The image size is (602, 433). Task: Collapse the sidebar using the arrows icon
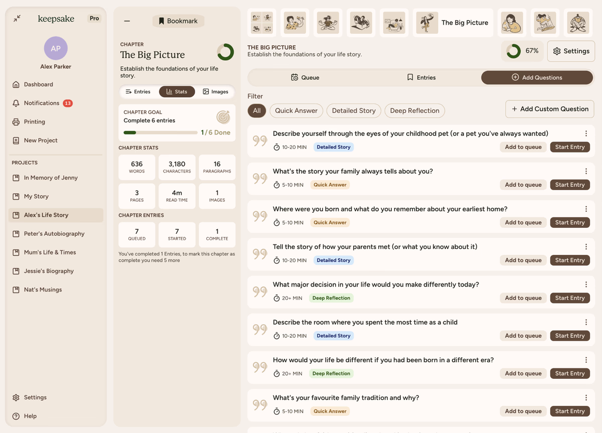tap(17, 19)
